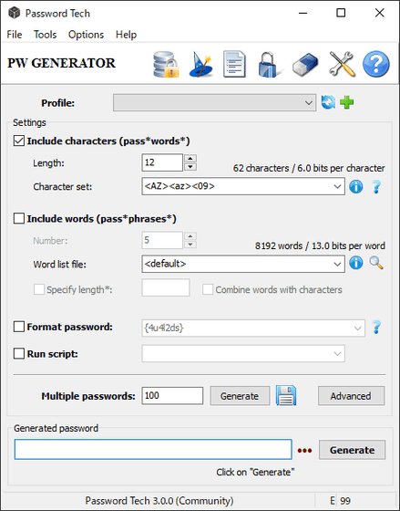Click the eraser clear clipboard icon
Image resolution: width=400 pixels, height=511 pixels.
pos(305,64)
